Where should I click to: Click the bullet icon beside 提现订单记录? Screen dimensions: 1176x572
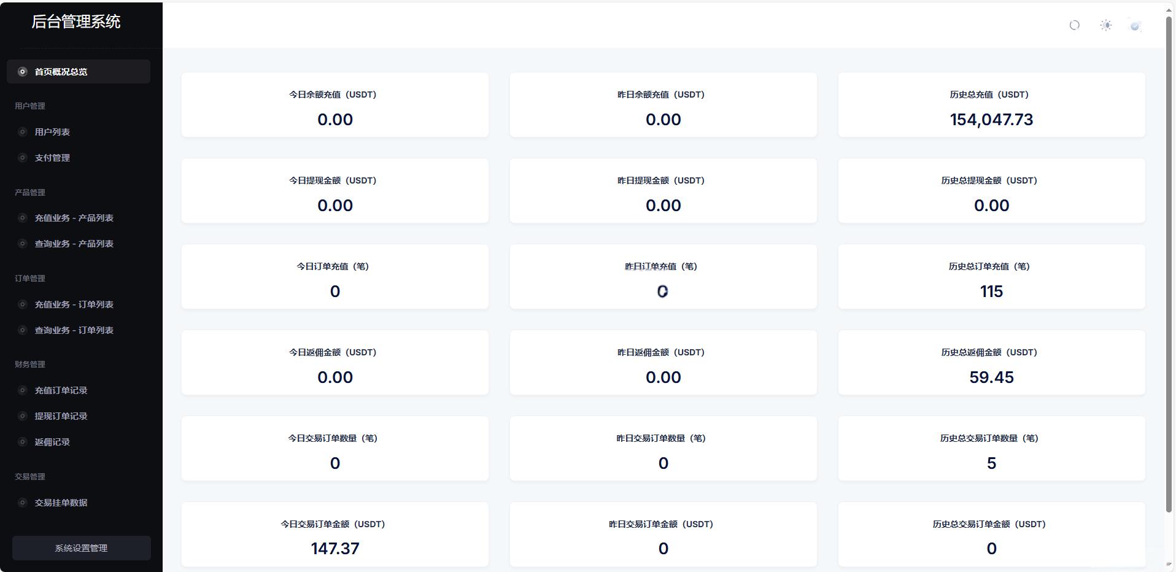pos(23,416)
